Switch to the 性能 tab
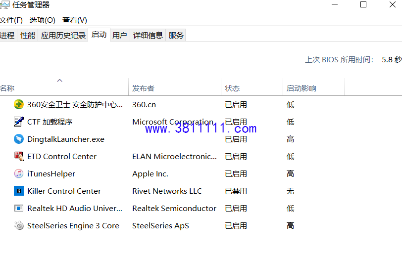The image size is (402, 256). (x=28, y=35)
